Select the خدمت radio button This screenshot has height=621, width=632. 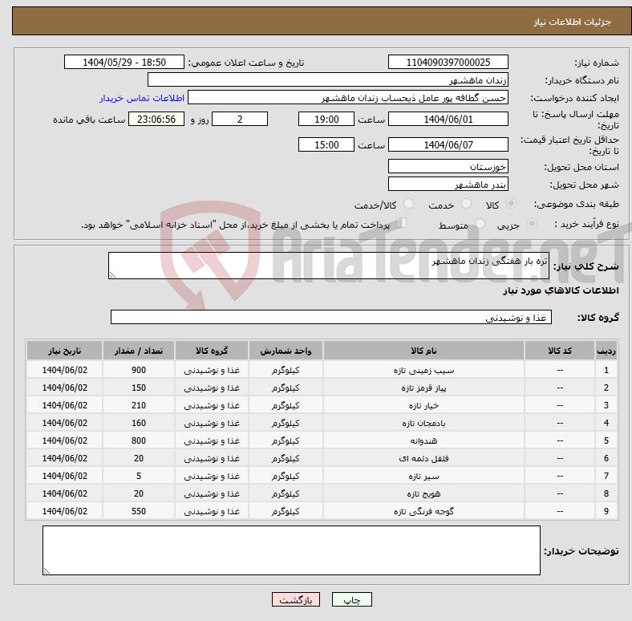click(466, 204)
